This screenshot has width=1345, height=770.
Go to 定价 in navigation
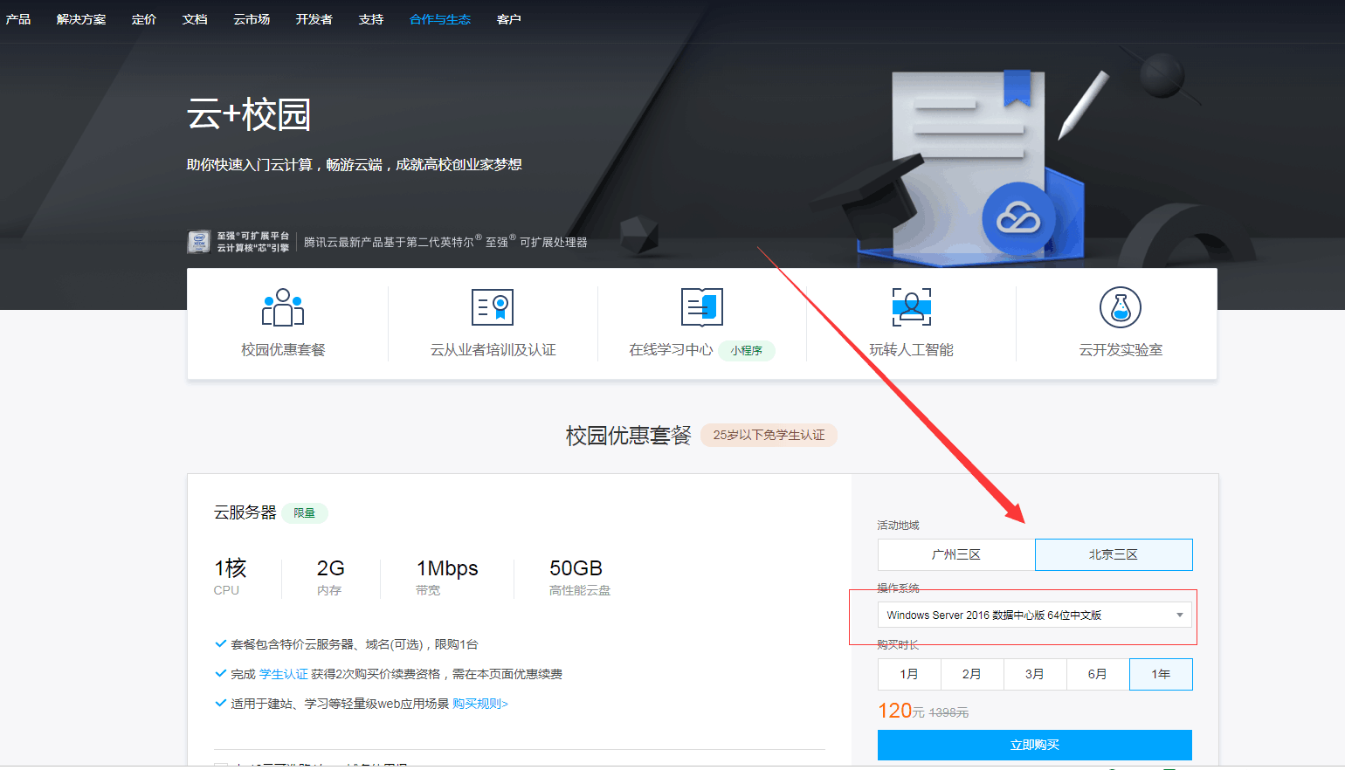click(x=144, y=19)
